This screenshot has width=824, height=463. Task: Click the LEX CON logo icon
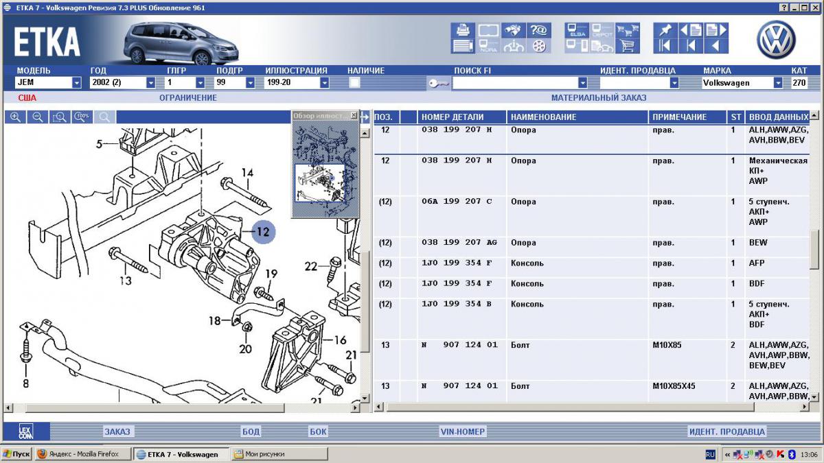25,431
